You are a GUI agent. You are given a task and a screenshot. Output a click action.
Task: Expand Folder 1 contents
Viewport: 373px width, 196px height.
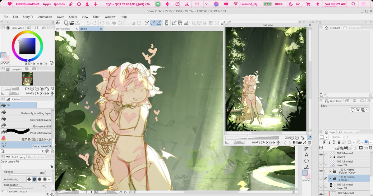[330, 179]
